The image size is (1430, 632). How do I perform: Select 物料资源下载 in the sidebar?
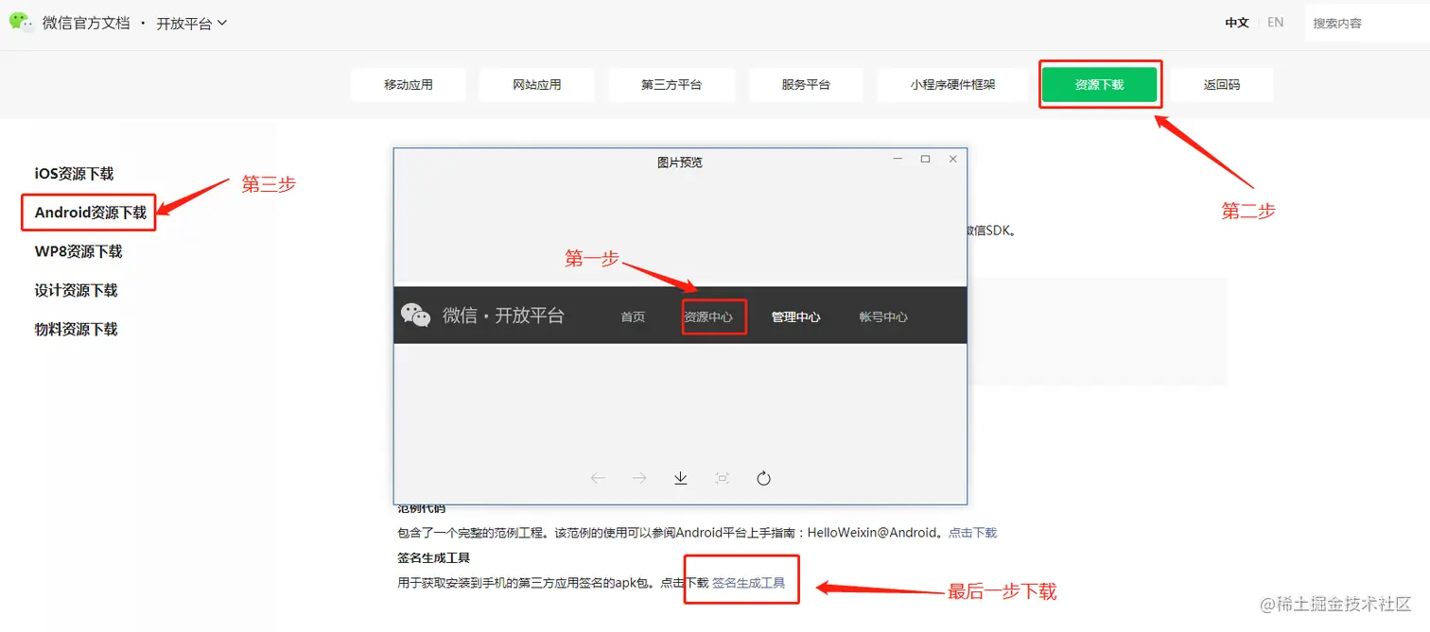(76, 329)
